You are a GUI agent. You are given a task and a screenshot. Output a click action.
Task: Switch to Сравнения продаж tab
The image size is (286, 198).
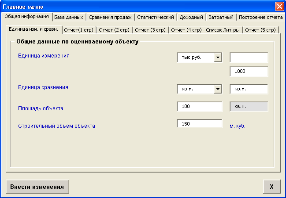click(x=110, y=17)
